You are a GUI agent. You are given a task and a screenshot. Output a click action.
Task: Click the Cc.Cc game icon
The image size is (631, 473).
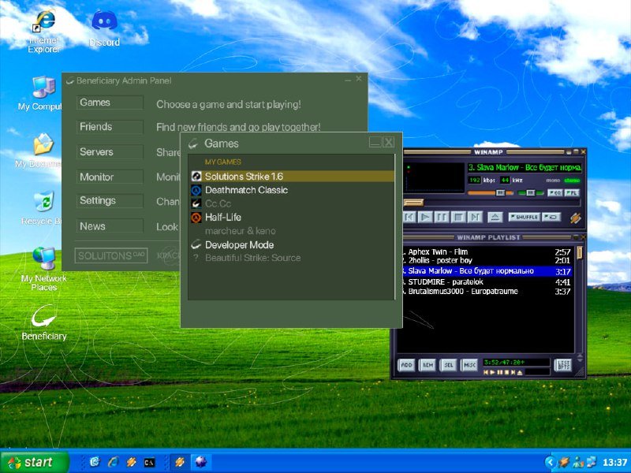coord(196,203)
